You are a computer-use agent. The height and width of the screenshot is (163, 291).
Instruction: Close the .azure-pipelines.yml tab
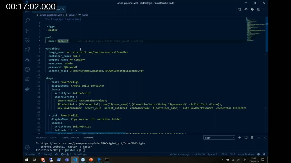(63, 9)
